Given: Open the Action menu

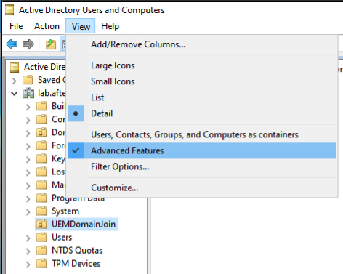Looking at the screenshot, I should coord(47,26).
